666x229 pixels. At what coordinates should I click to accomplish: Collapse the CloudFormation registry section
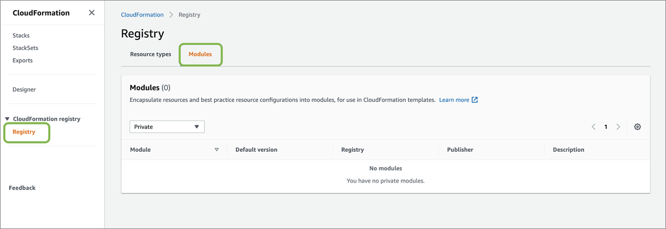7,119
